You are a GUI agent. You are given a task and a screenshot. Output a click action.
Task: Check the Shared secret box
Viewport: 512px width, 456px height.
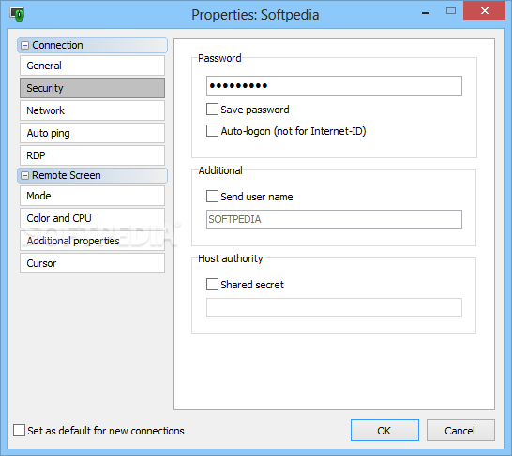click(x=212, y=285)
